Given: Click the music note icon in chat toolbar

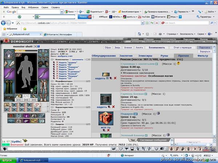Looking at the screenshot, I should (x=149, y=149).
